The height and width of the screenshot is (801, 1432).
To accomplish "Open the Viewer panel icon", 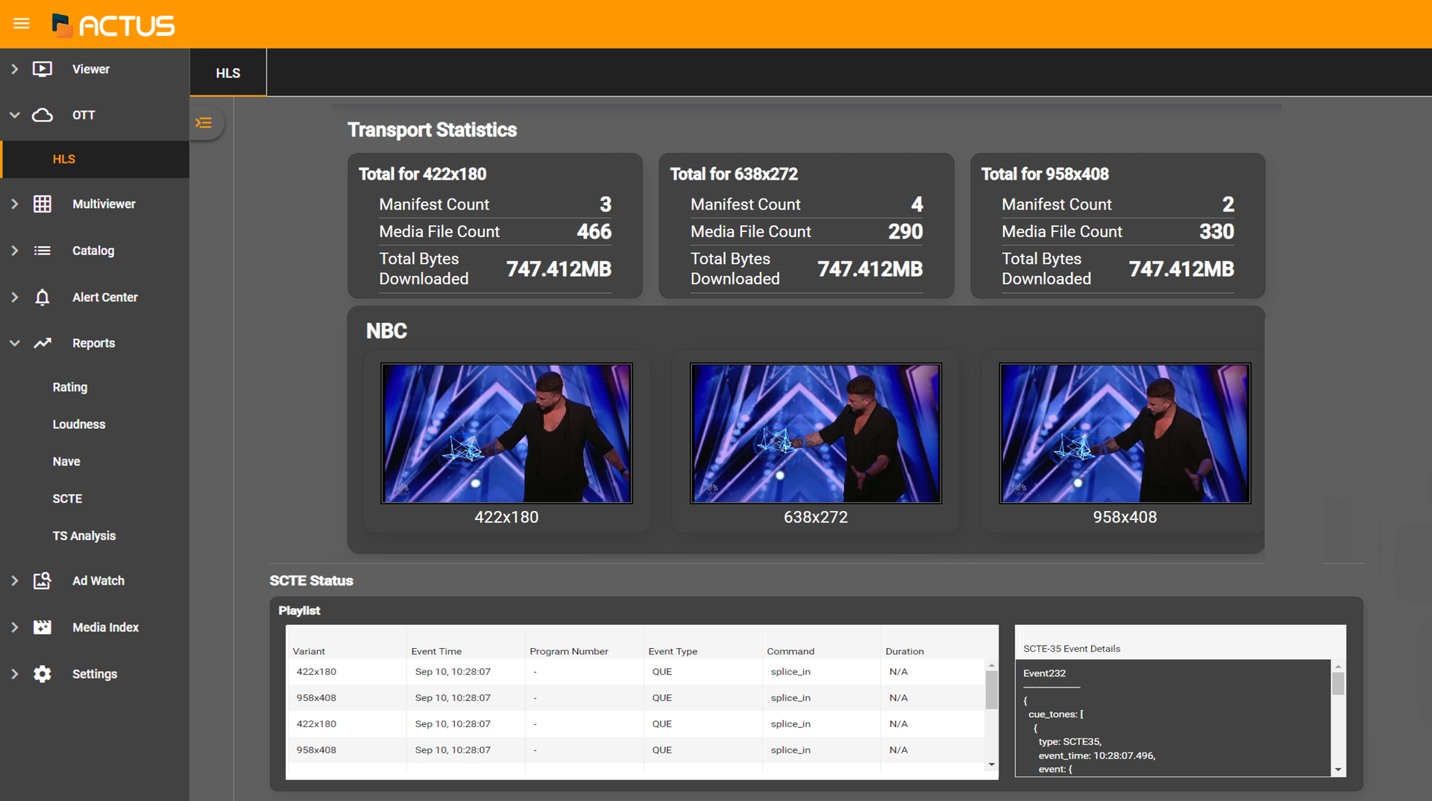I will click(43, 69).
